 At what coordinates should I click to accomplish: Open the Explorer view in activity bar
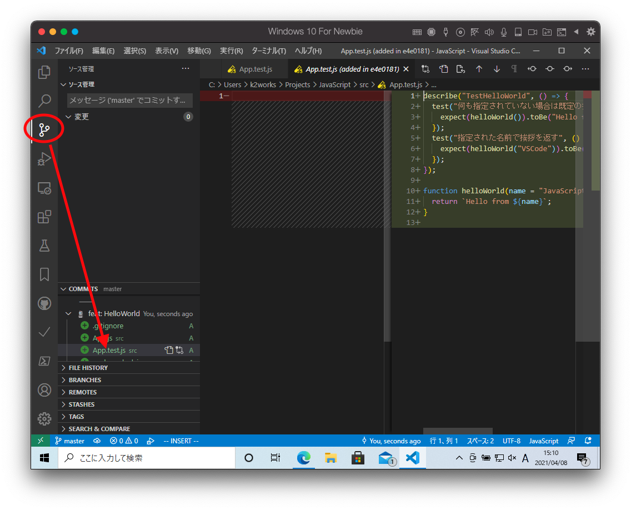pos(44,72)
